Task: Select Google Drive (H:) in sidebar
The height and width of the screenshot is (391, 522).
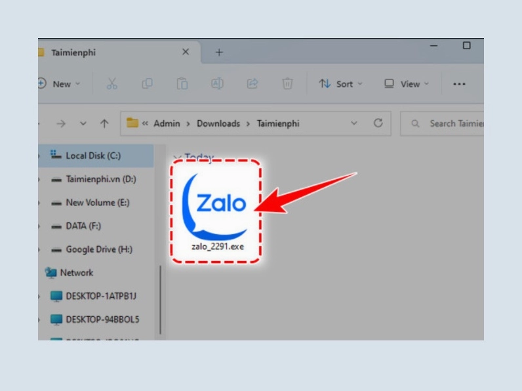Action: tap(96, 249)
